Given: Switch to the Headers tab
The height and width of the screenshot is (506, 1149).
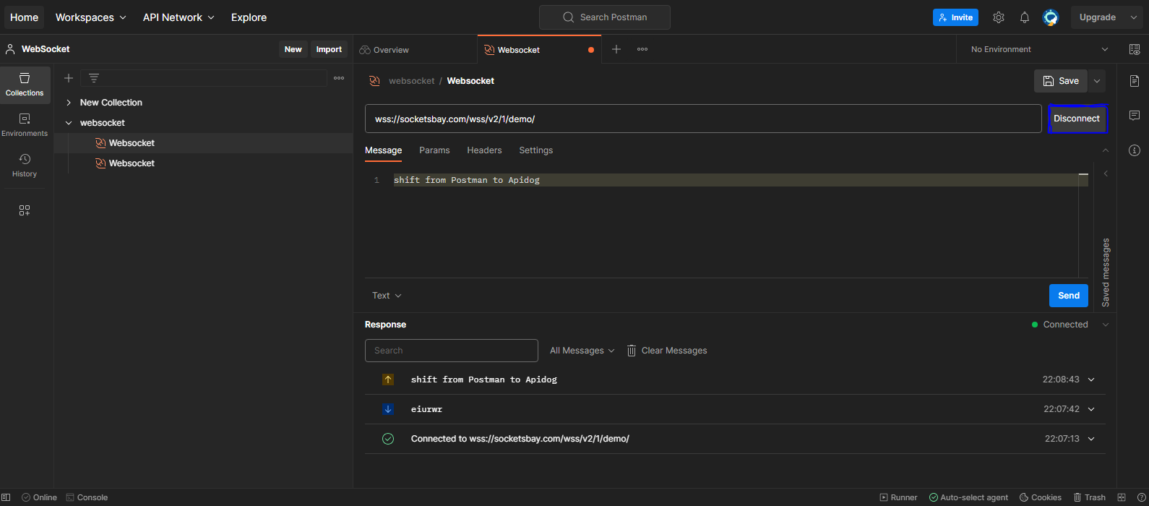Looking at the screenshot, I should [484, 150].
